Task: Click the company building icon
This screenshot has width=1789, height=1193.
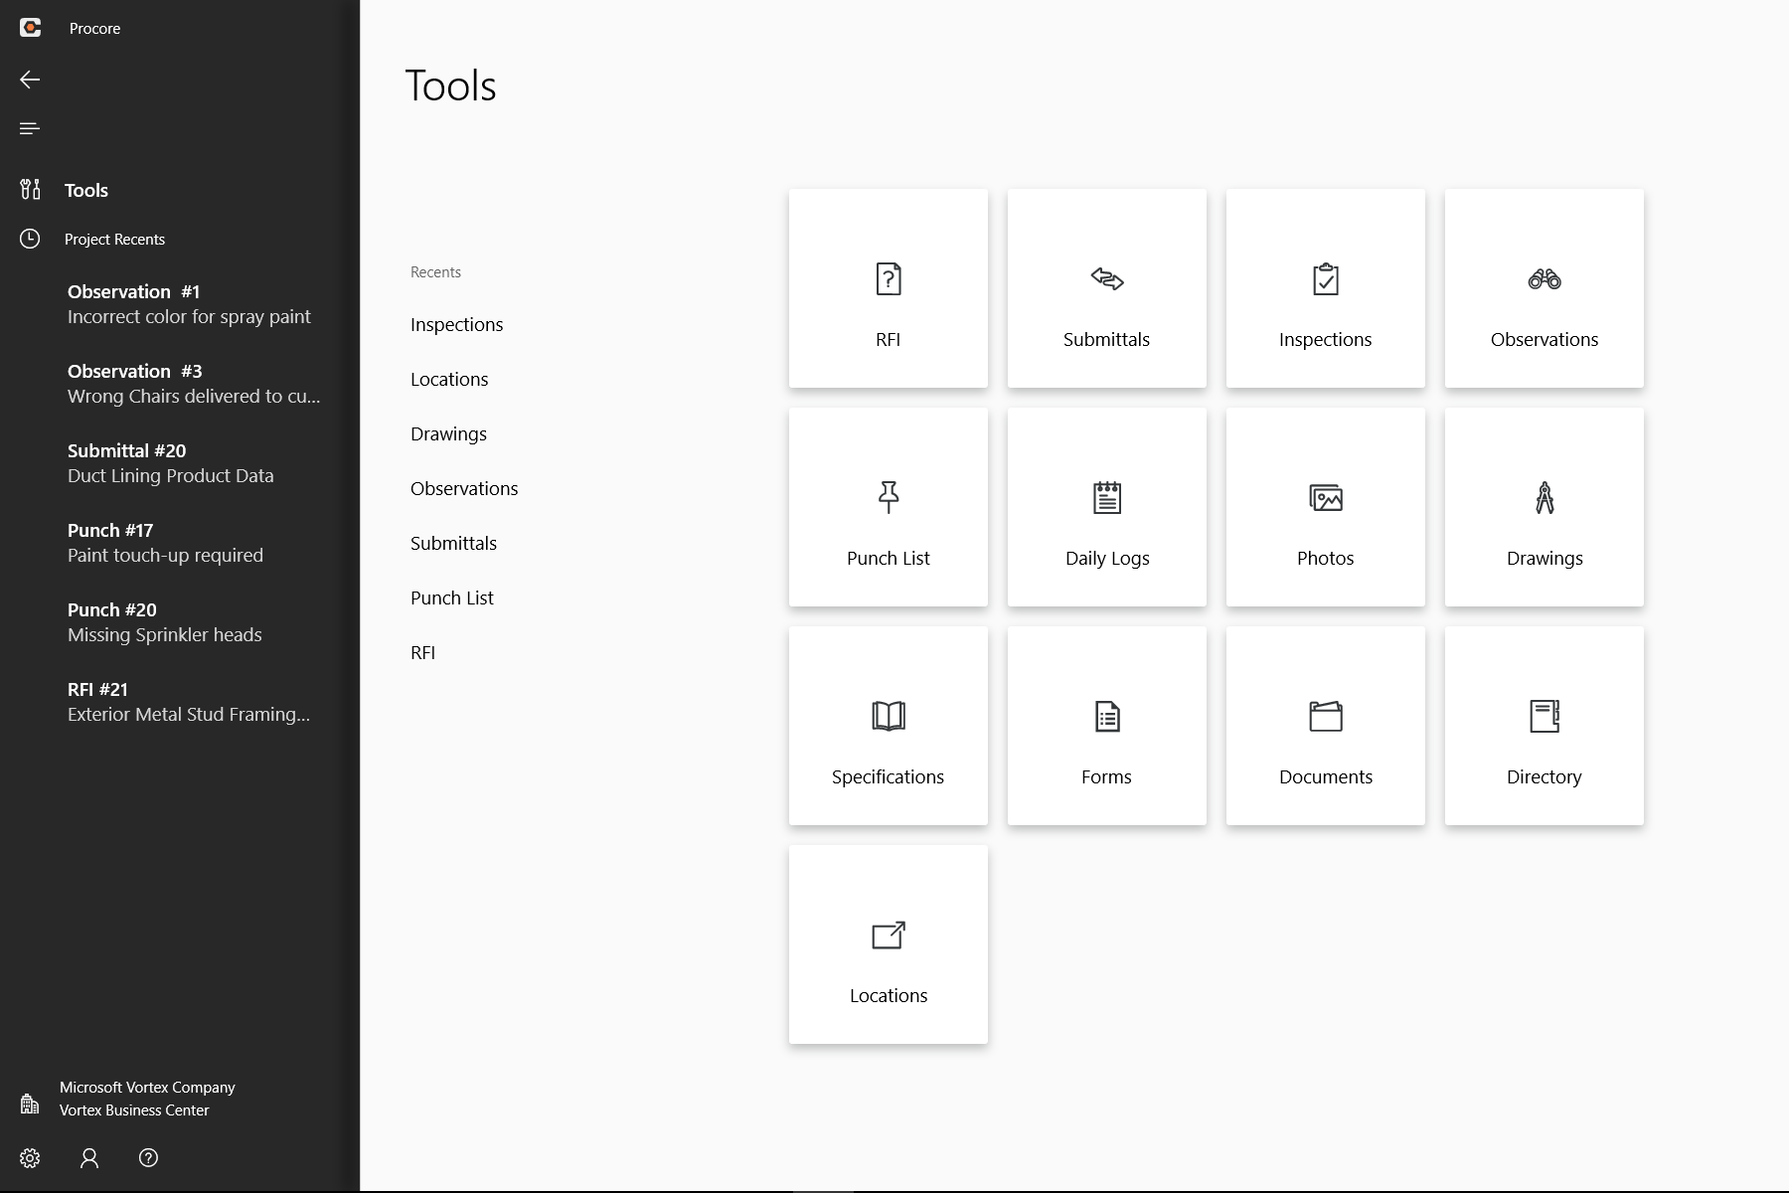Action: 30,1104
